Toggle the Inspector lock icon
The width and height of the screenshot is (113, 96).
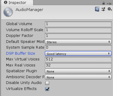coord(104,3)
